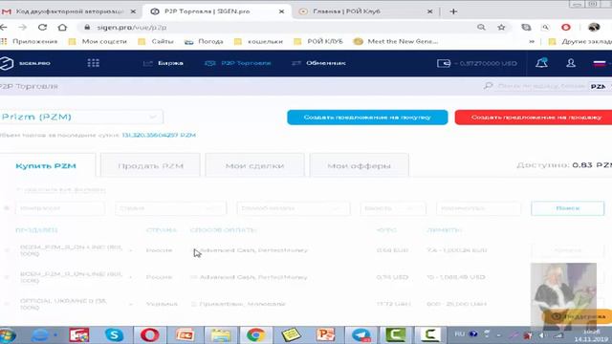Click the seller name filter field

tap(60, 208)
